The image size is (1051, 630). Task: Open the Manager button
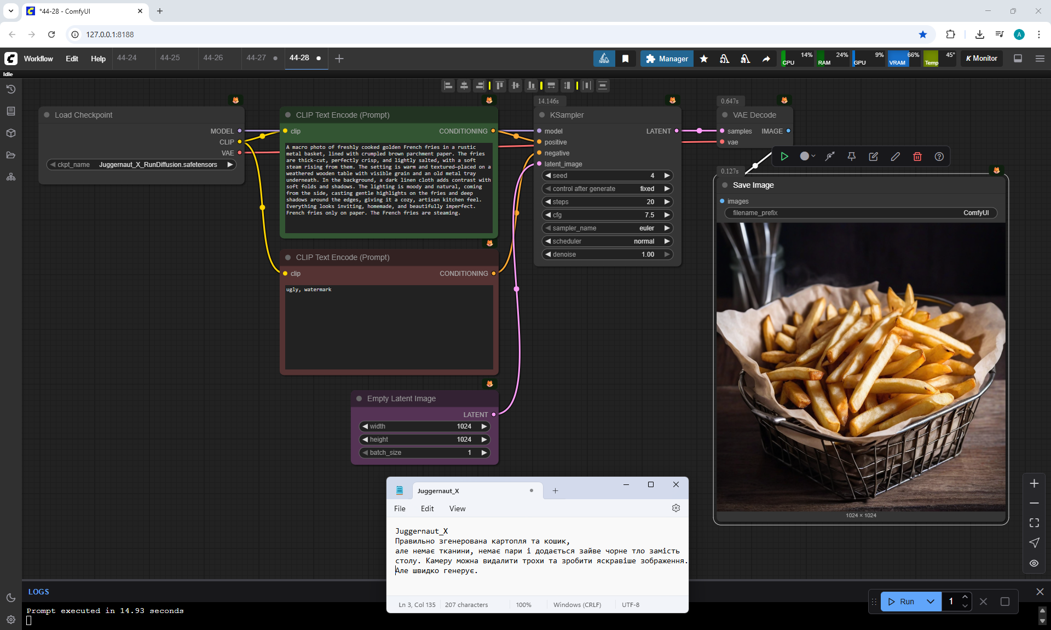667,59
